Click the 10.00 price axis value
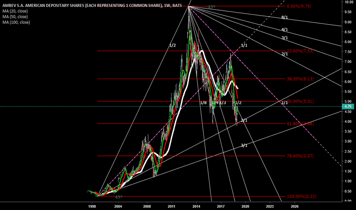The height and width of the screenshot is (210, 356). (x=349, y=2)
